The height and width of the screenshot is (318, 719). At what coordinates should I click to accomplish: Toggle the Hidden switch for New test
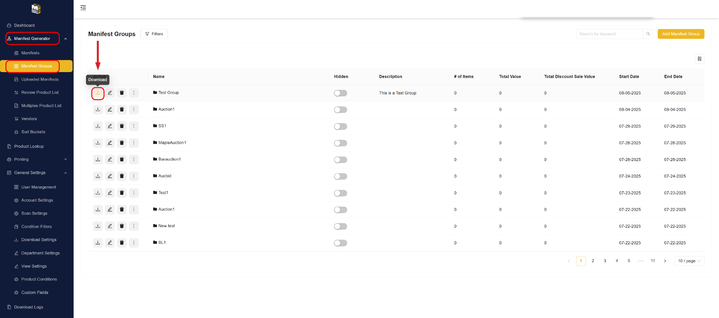tap(340, 226)
